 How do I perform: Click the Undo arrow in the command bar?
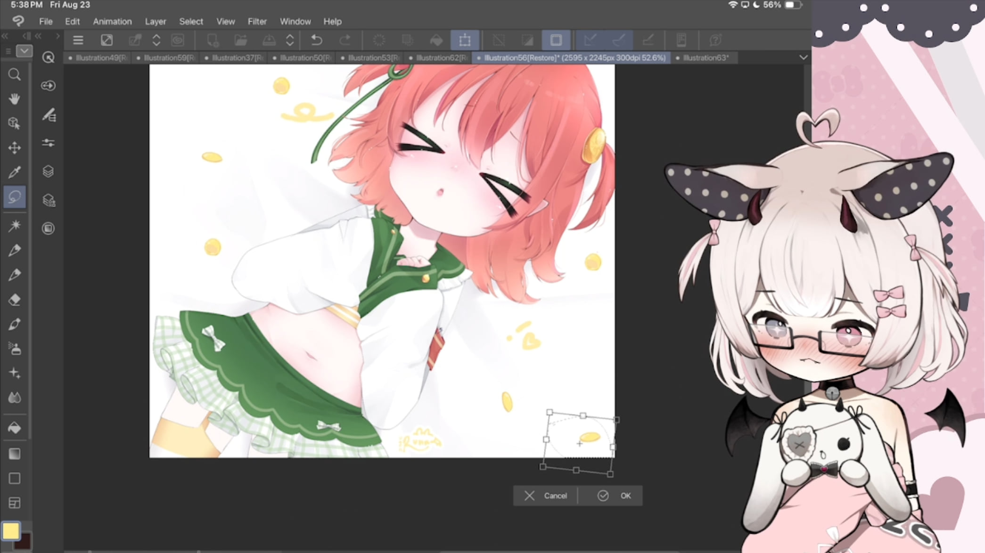tap(317, 40)
